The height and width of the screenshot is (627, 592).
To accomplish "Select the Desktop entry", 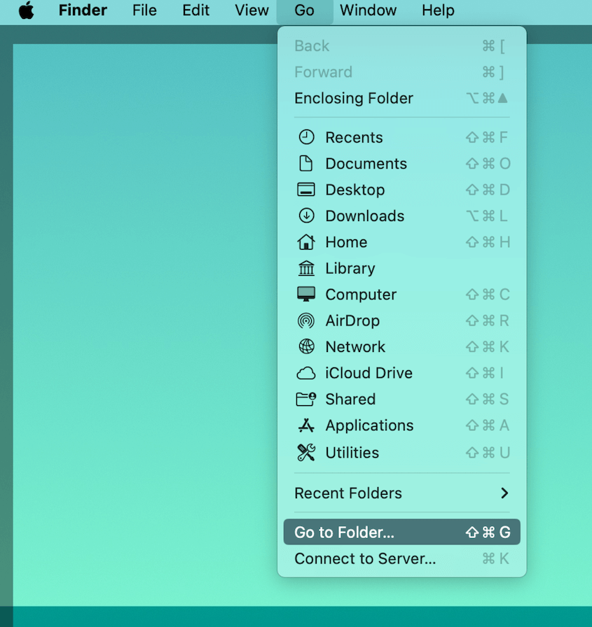I will [x=354, y=190].
